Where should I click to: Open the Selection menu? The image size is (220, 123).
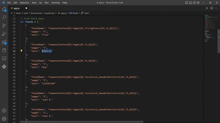(x=24, y=3)
